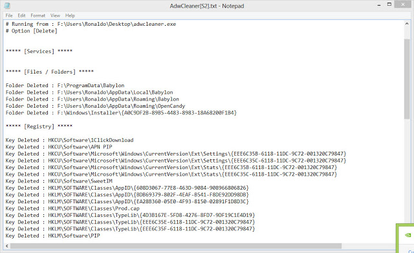Click the 'HKLM\Software\PIP' key line

click(53, 236)
